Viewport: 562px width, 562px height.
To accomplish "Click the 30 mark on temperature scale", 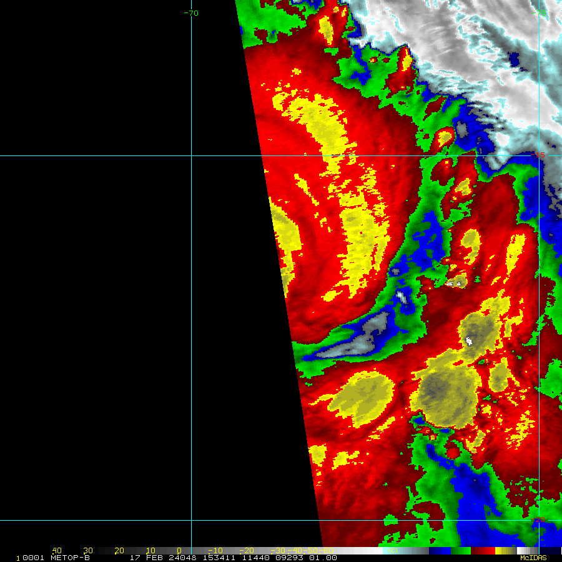I will pos(88,551).
